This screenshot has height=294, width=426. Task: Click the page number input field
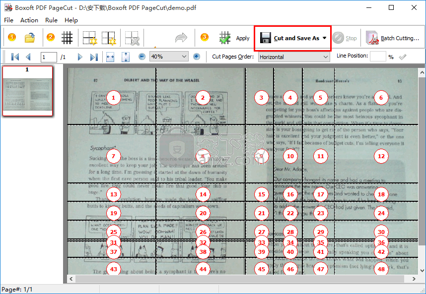[49, 57]
